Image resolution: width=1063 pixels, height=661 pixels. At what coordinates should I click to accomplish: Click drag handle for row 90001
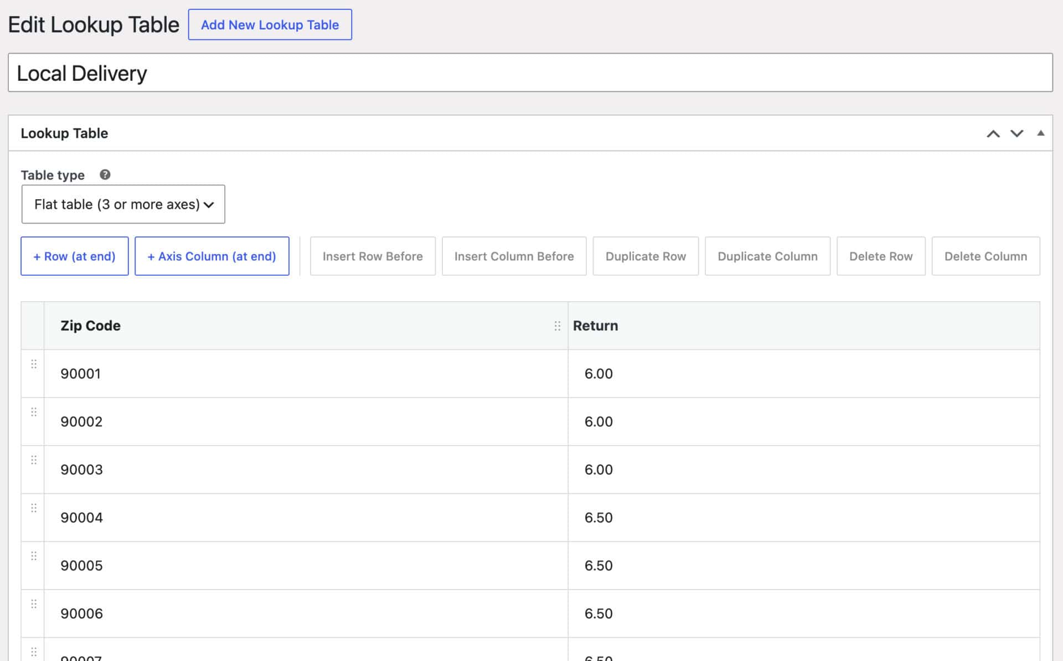coord(34,364)
